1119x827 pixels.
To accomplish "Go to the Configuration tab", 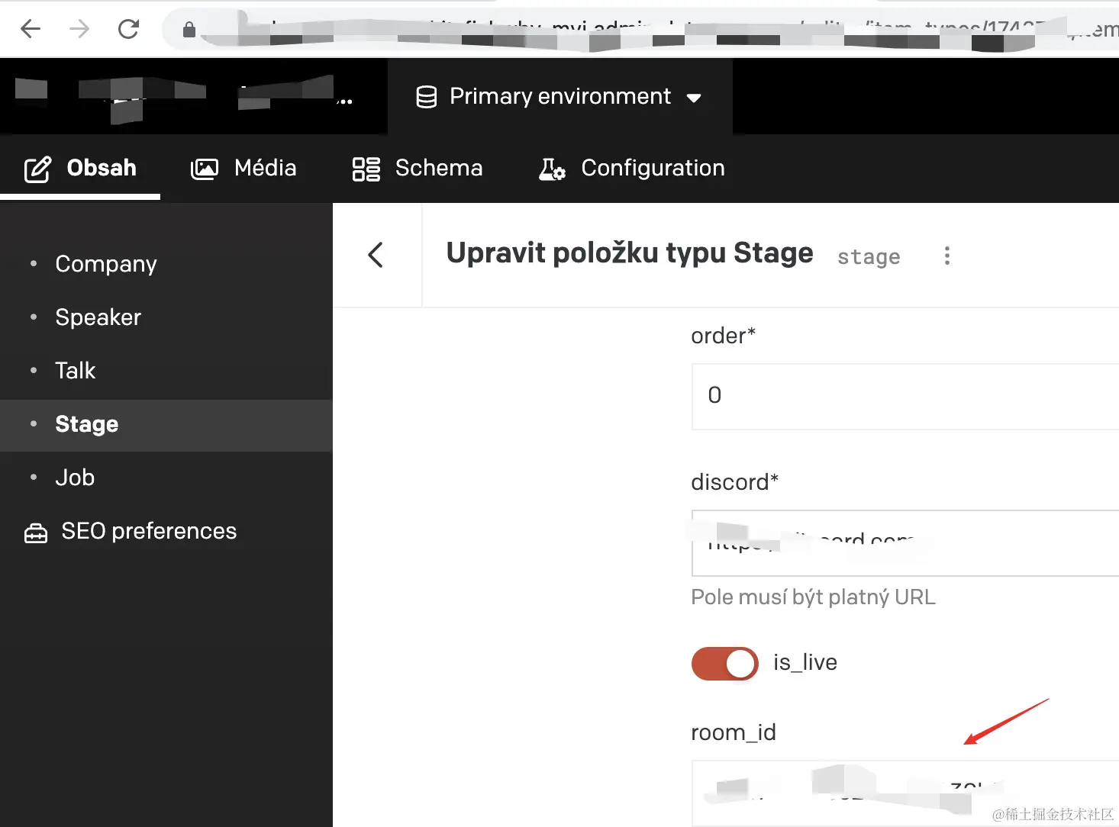I will pos(631,168).
